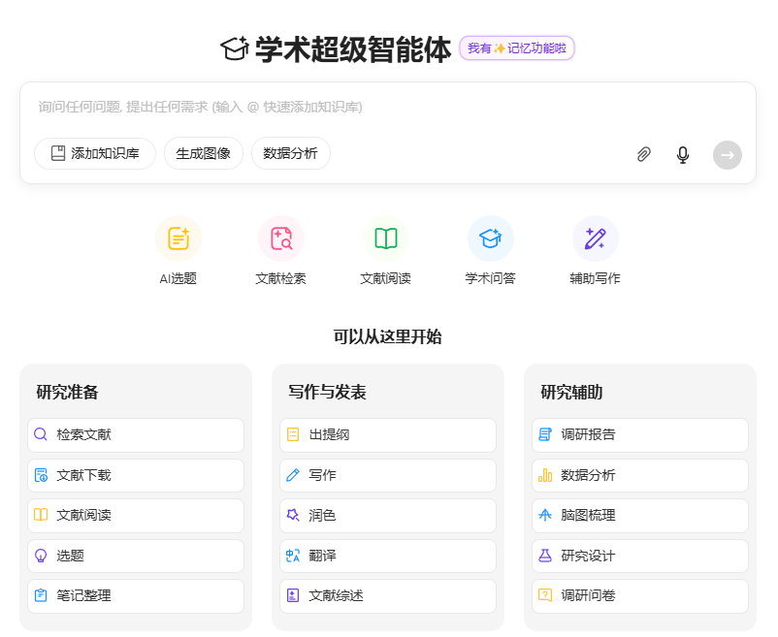Launch the 辅助写作 pen icon

(596, 239)
